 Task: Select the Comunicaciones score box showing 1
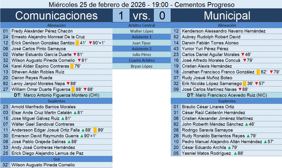pos(121,15)
